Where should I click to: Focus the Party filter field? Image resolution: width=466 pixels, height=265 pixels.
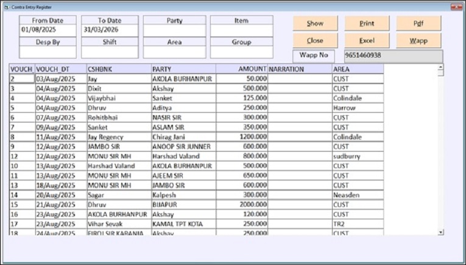click(174, 30)
